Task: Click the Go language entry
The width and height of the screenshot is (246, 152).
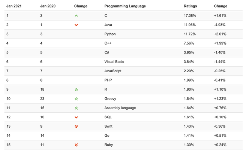Action: click(107, 136)
